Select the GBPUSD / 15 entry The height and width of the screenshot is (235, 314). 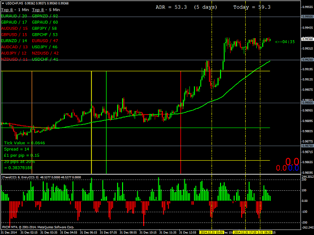coord(15,35)
